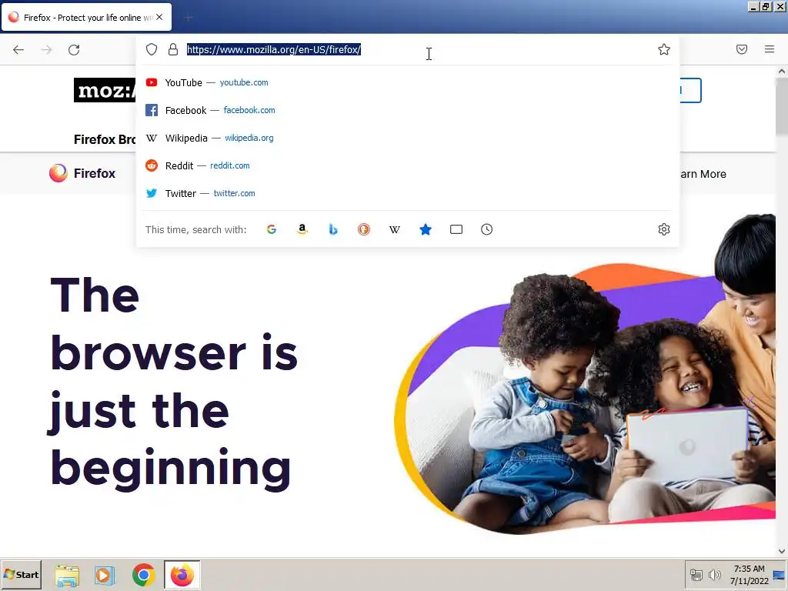Screen dimensions: 788x591
Task: Open tracking protection shield icon
Action: click(152, 49)
